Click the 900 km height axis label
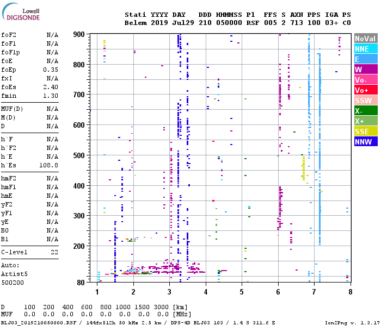 pyautogui.click(x=79, y=34)
